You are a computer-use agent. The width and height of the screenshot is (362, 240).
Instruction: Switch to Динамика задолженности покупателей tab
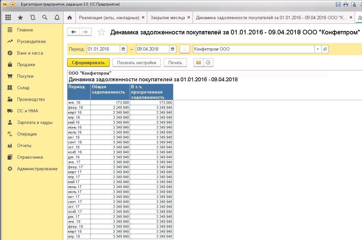[271, 18]
